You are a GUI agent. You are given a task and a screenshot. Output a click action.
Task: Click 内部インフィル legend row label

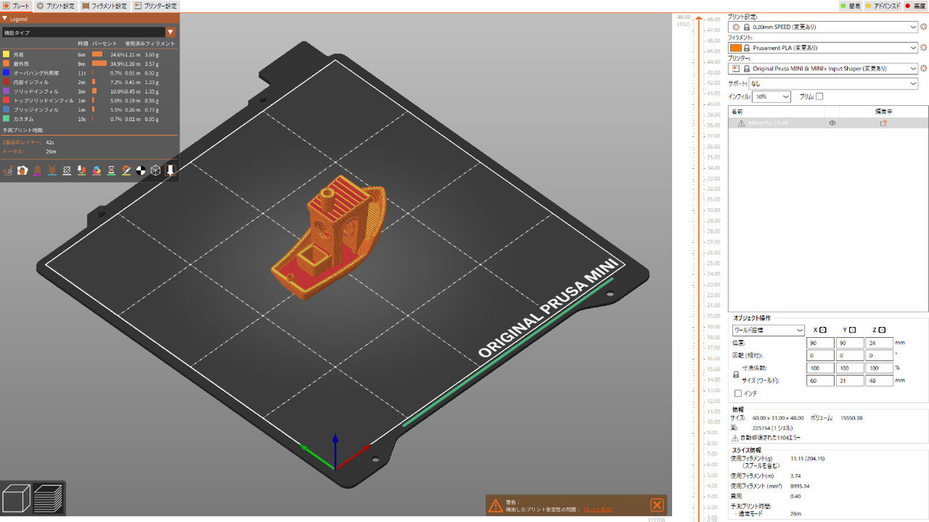tap(30, 82)
